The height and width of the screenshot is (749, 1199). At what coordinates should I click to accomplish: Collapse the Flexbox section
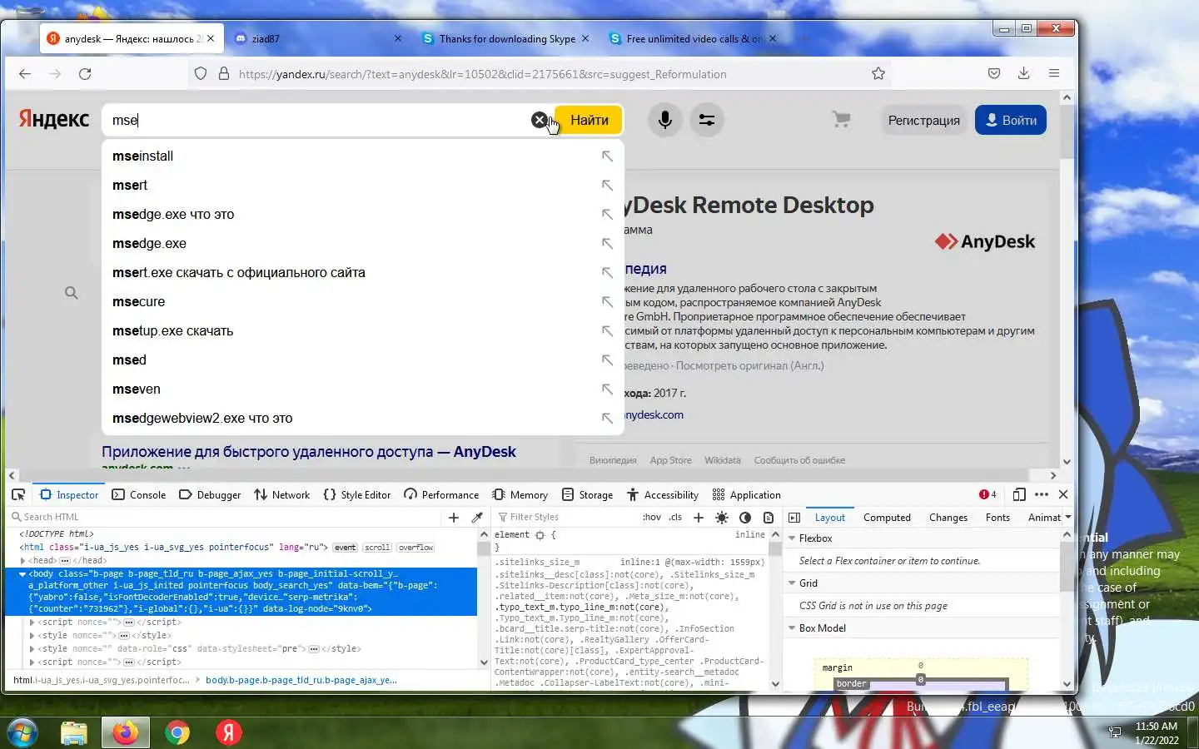tap(792, 538)
